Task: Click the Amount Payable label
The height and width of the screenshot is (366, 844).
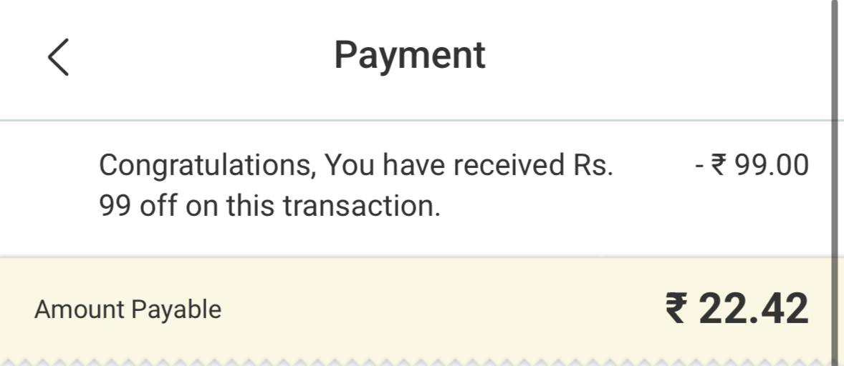Action: point(128,310)
